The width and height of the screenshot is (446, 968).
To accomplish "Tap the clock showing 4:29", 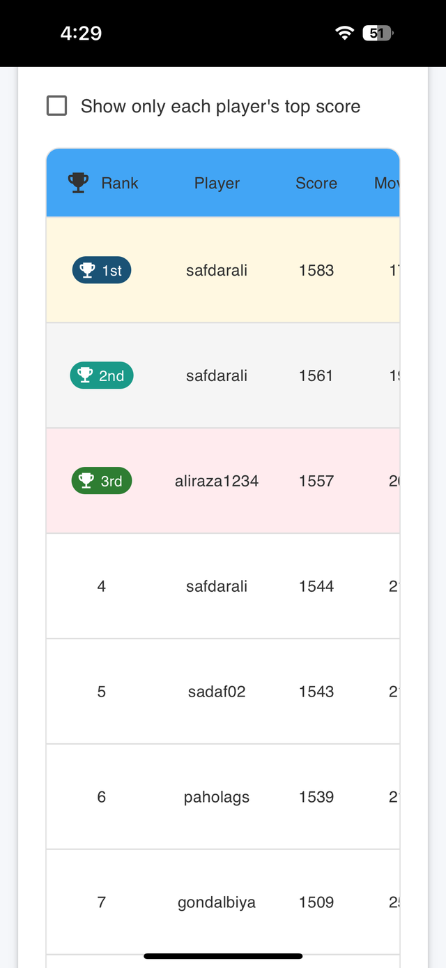I will coord(81,33).
